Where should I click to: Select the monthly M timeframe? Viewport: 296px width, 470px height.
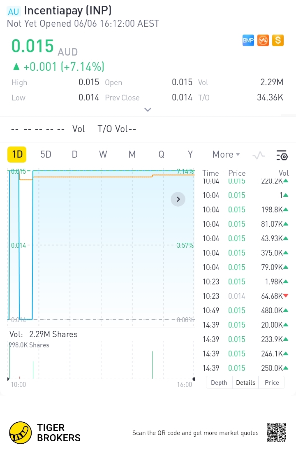pos(132,154)
